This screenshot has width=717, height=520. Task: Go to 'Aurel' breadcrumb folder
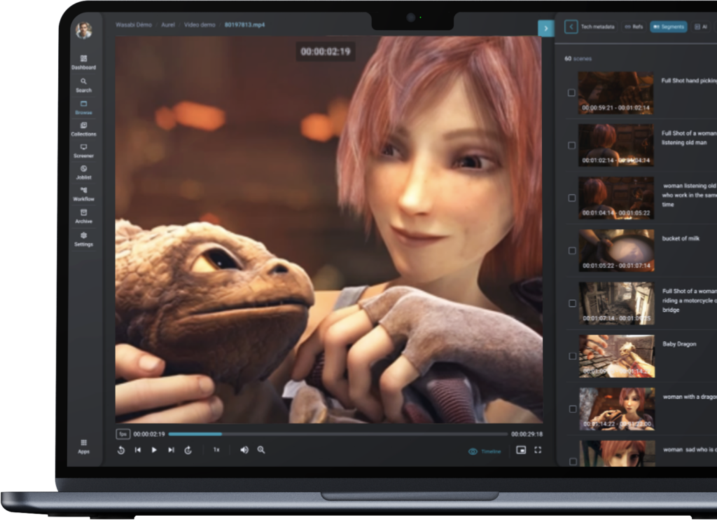pos(168,25)
